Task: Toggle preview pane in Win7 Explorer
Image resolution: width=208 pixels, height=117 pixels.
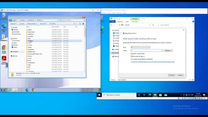Action: click(x=80, y=24)
